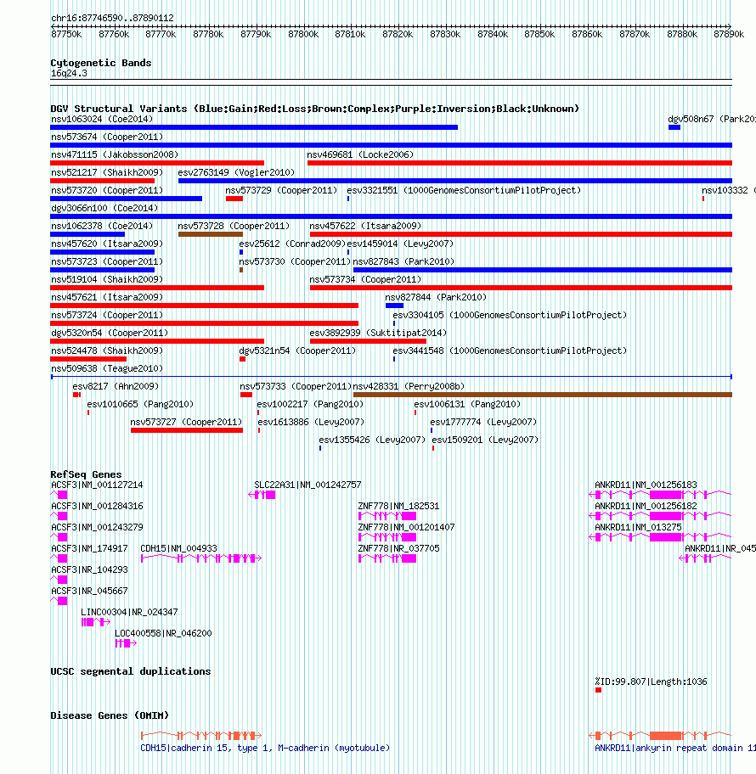756x774 pixels.
Task: Click the nsv573727 (Cooper2011) red bar
Action: pyautogui.click(x=187, y=430)
